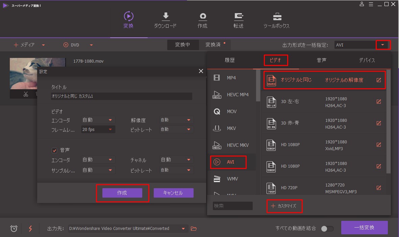Click the scissors trim icon under thumbnail
The image size is (399, 237).
point(26,94)
